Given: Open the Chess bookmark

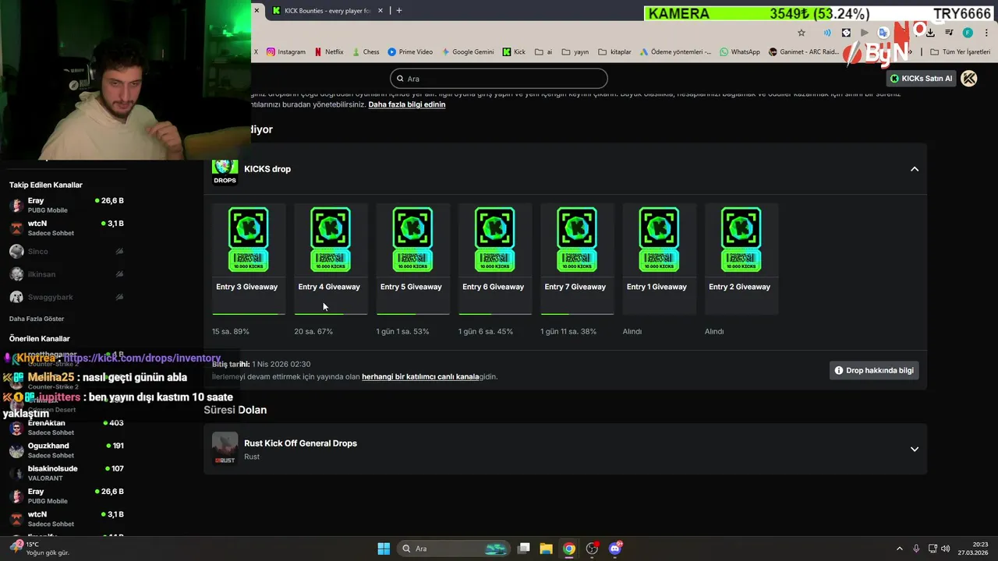Looking at the screenshot, I should click(365, 52).
